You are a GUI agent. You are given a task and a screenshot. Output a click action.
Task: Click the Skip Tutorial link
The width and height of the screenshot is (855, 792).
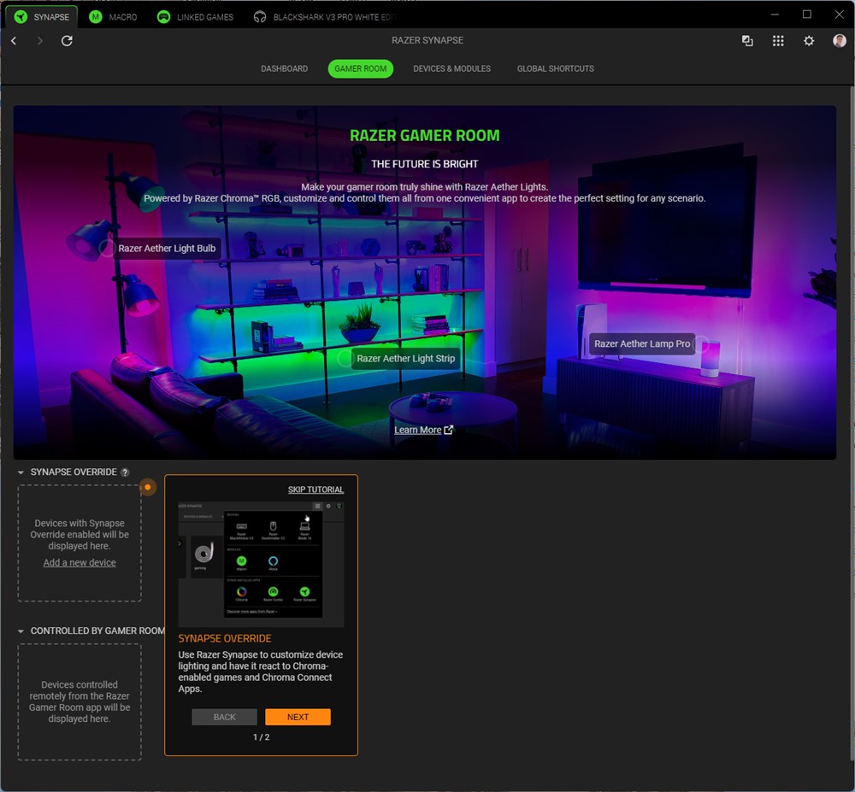coord(315,490)
